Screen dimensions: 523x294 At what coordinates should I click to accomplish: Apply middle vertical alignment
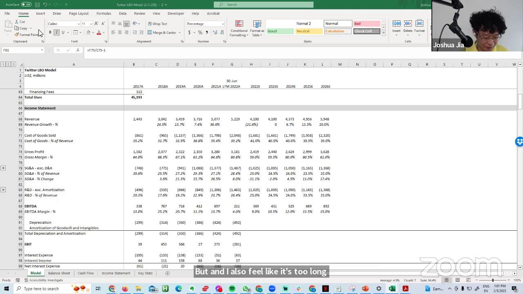120,24
